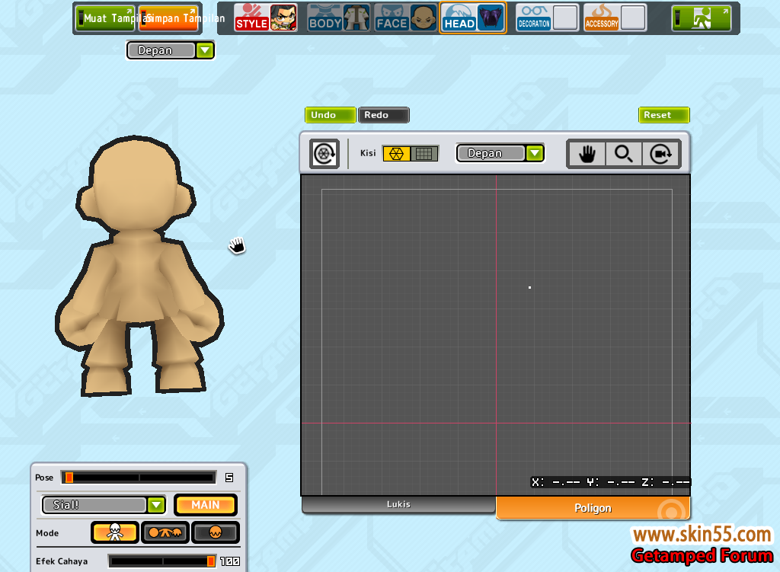Enable the square grid Kisi toggle
Image resolution: width=780 pixels, height=572 pixels.
pos(424,154)
